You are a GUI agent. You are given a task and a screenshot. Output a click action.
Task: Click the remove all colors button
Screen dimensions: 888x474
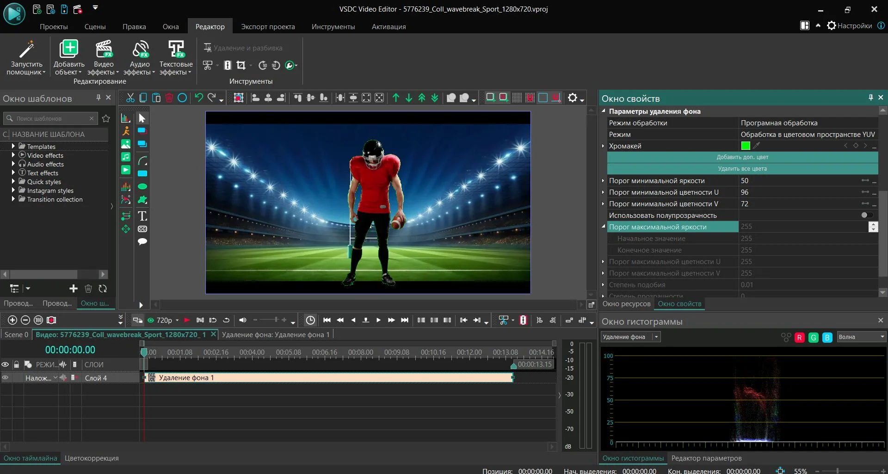click(742, 169)
